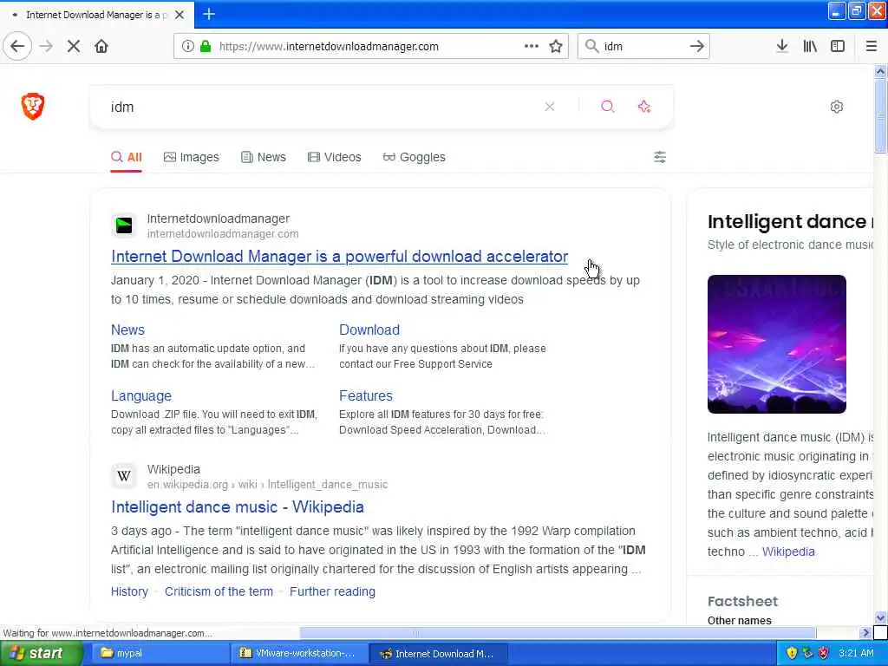Image resolution: width=888 pixels, height=666 pixels.
Task: Click the internetdownloadmanager.com result domain text
Action: click(x=223, y=234)
